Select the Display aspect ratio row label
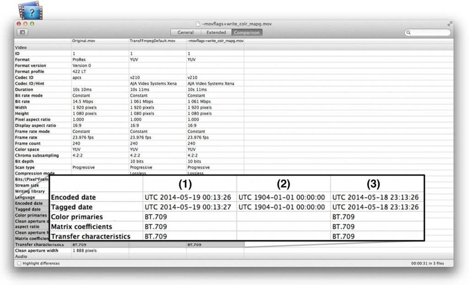The height and width of the screenshot is (285, 469). pyautogui.click(x=36, y=126)
